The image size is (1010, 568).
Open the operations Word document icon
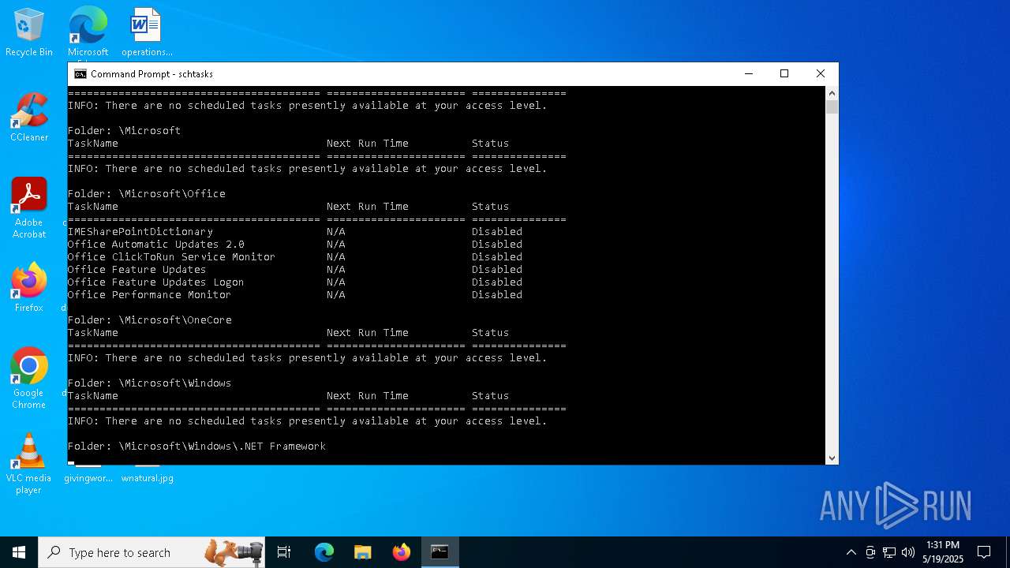click(147, 32)
